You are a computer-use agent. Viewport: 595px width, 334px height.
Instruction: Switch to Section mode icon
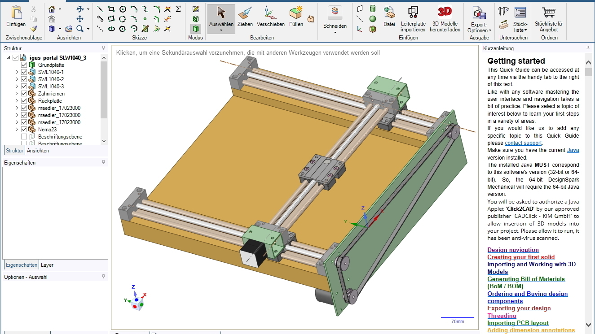(x=195, y=19)
